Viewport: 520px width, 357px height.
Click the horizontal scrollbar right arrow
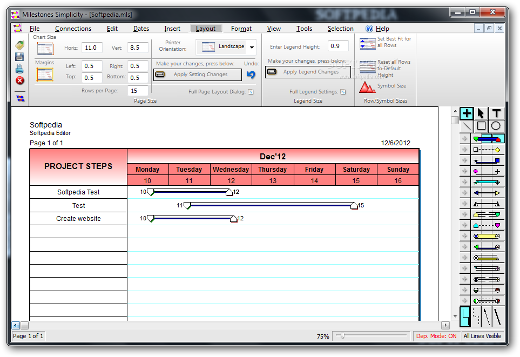(x=445, y=326)
